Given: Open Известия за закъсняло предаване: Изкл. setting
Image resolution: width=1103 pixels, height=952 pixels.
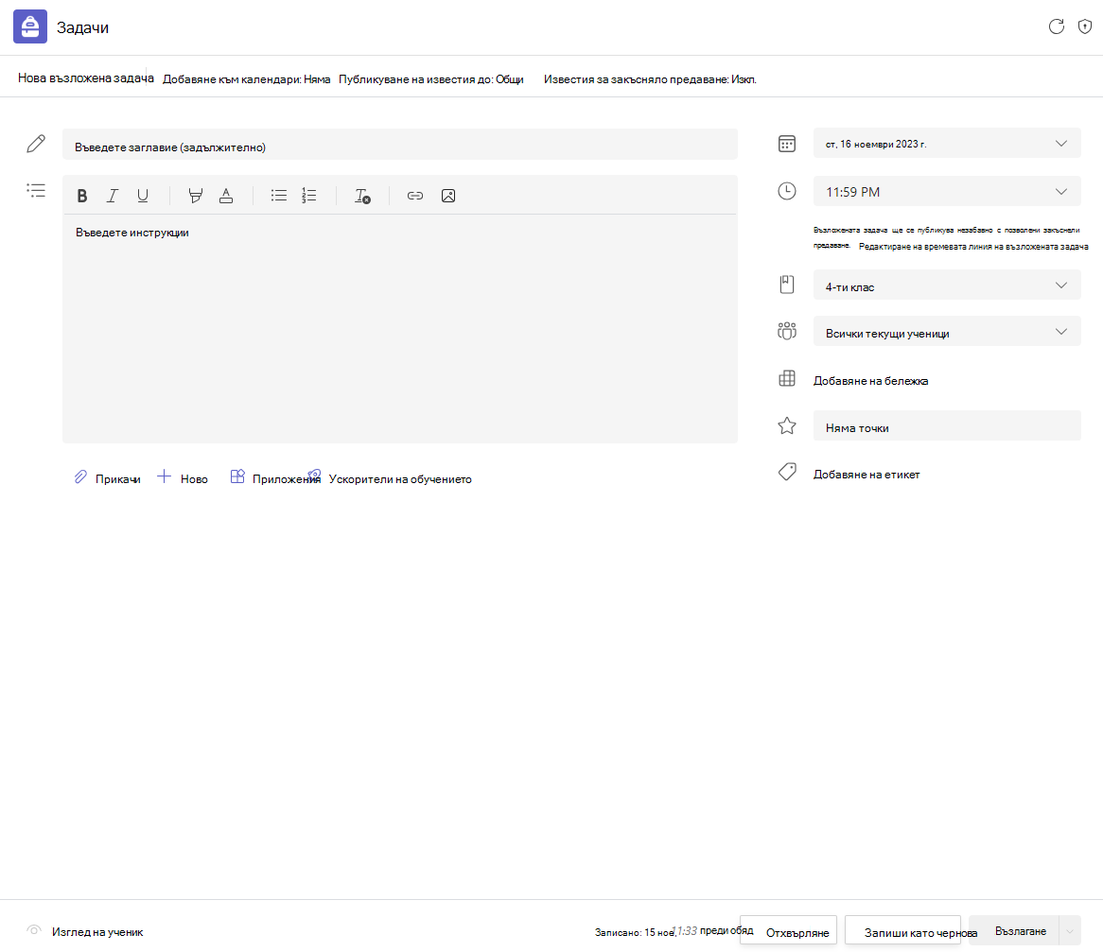Looking at the screenshot, I should pyautogui.click(x=650, y=79).
